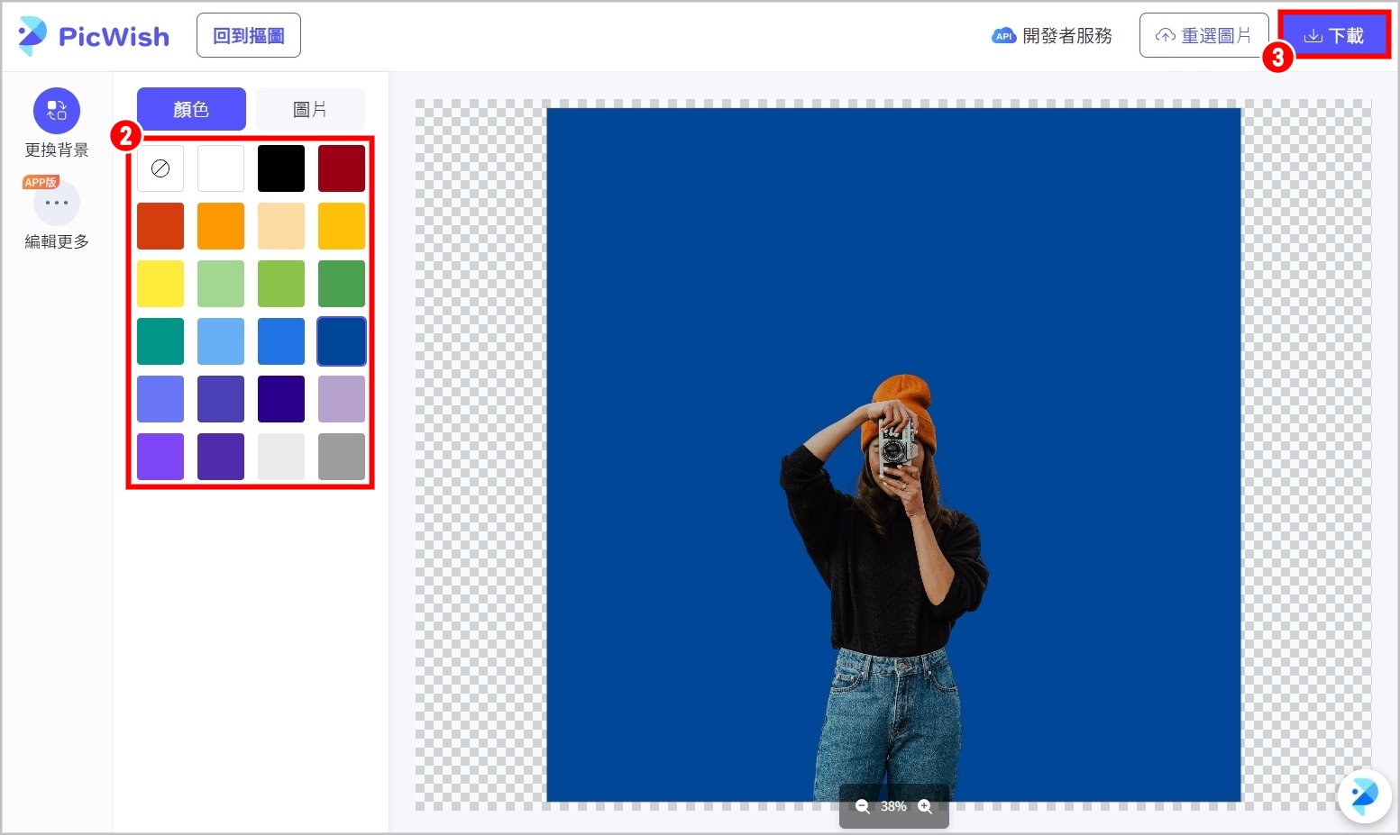Choose the medium gray color swatch
Screen dimensions: 1400x835
342,457
